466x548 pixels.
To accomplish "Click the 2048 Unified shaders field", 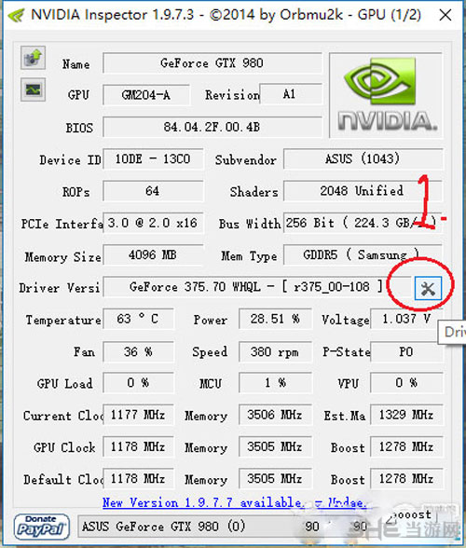I will tap(363, 191).
